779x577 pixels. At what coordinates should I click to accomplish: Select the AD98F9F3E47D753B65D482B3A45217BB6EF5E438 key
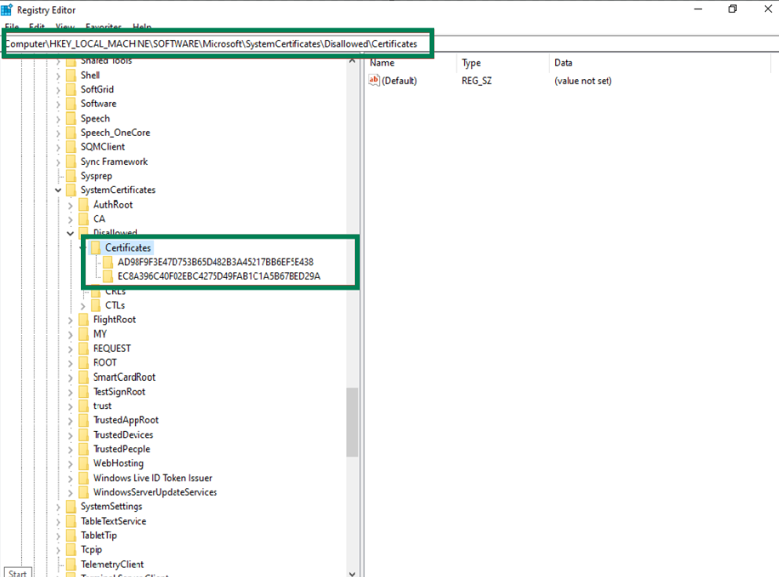[x=216, y=262]
